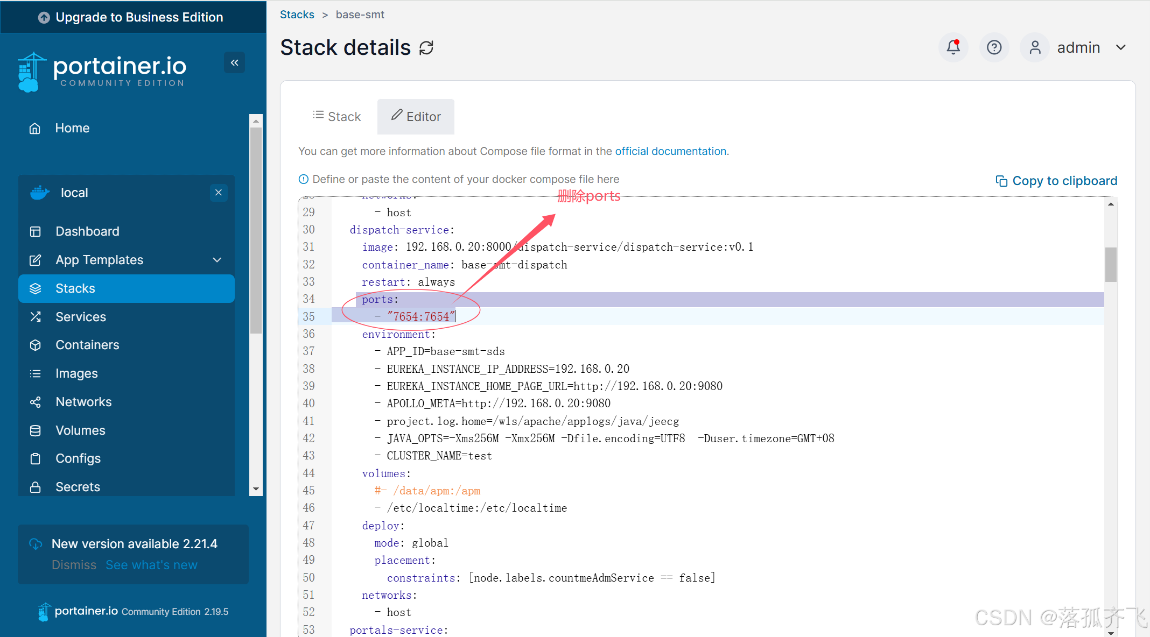Close the local environment selection
1150x637 pixels.
pyautogui.click(x=219, y=193)
